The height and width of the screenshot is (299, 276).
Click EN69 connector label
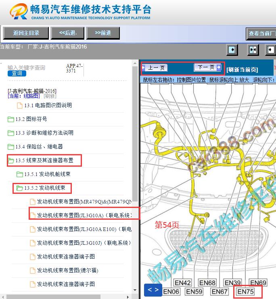(258, 282)
